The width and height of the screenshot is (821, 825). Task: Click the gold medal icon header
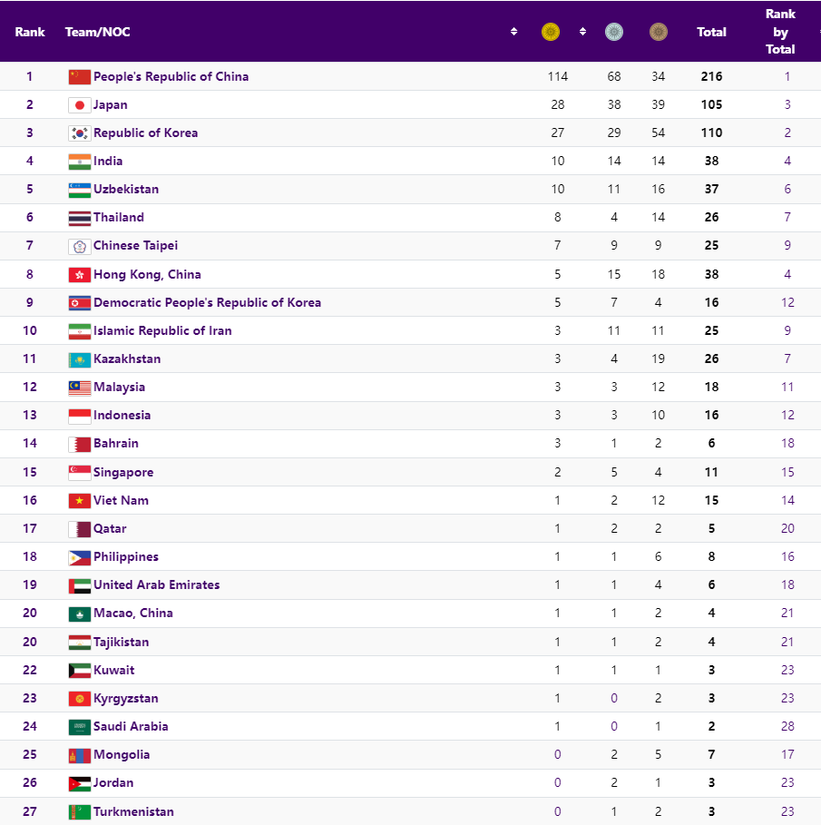click(x=550, y=32)
